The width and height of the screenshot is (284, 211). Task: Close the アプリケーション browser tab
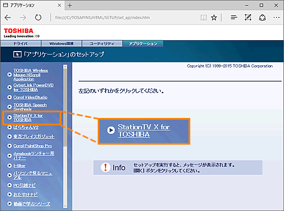click(x=59, y=5)
